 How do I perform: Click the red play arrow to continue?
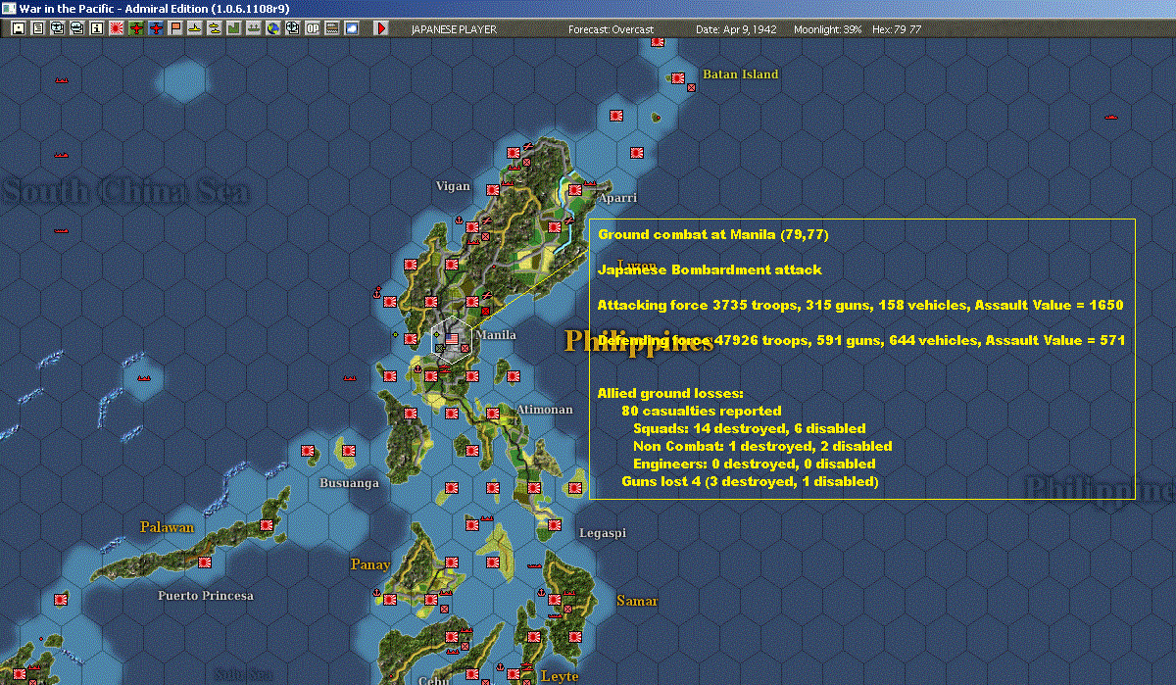381,28
